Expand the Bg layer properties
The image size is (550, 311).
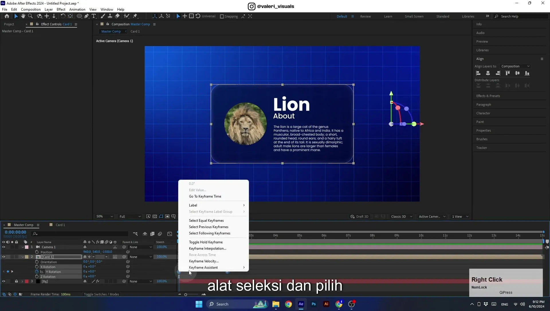pyautogui.click(x=22, y=281)
